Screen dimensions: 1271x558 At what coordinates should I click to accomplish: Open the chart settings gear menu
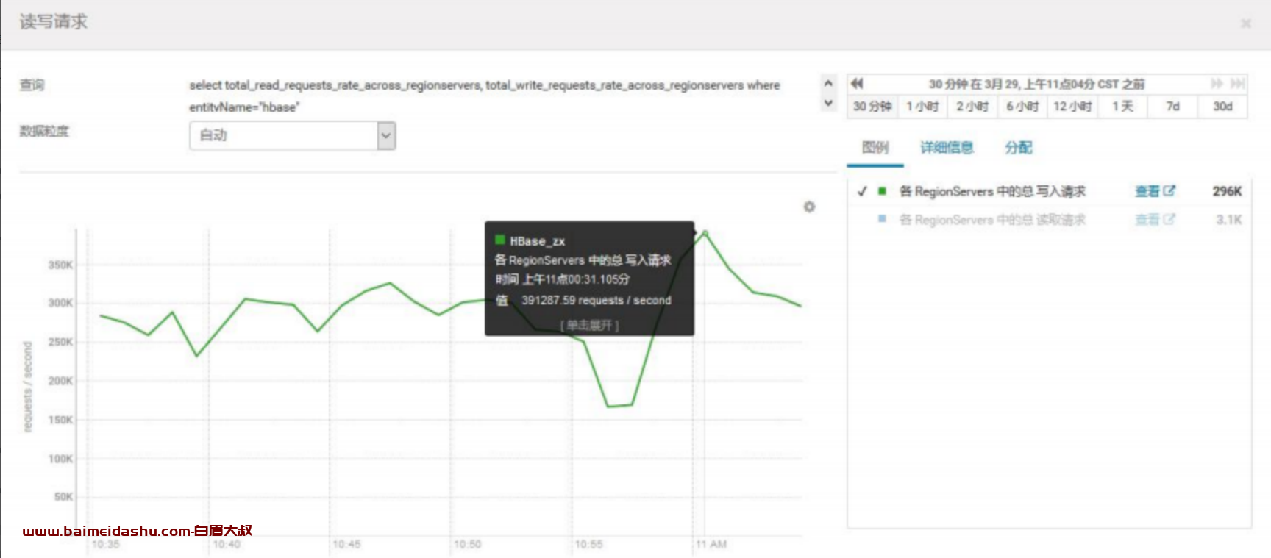click(809, 207)
